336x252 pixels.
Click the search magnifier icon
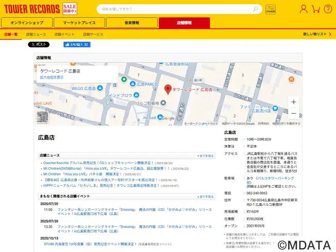pos(255,9)
